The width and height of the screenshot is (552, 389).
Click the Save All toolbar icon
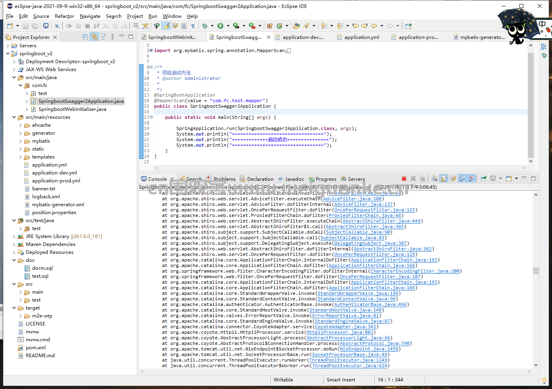pos(35,26)
